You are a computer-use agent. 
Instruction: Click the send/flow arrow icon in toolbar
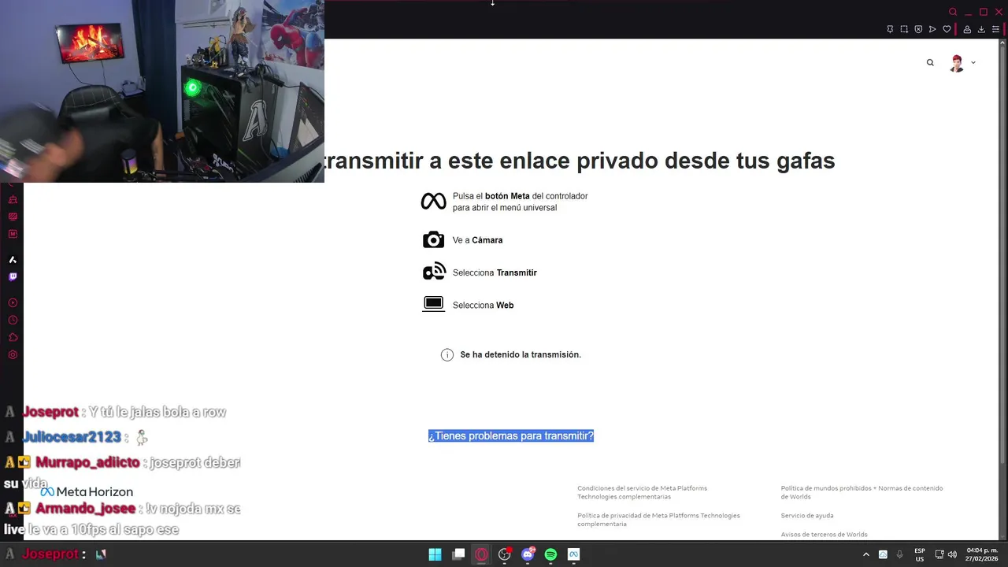932,29
